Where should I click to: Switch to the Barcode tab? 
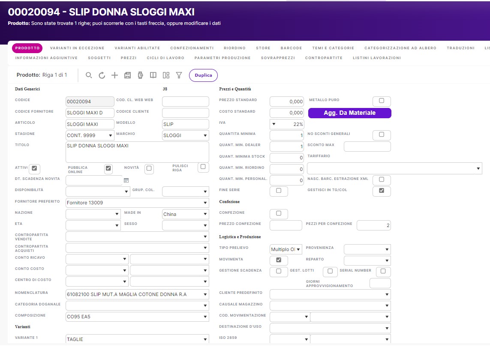coord(291,48)
